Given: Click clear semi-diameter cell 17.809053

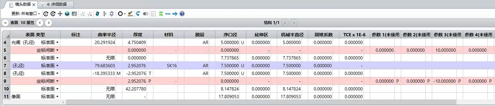Looking at the screenshot, I should point(227,96).
